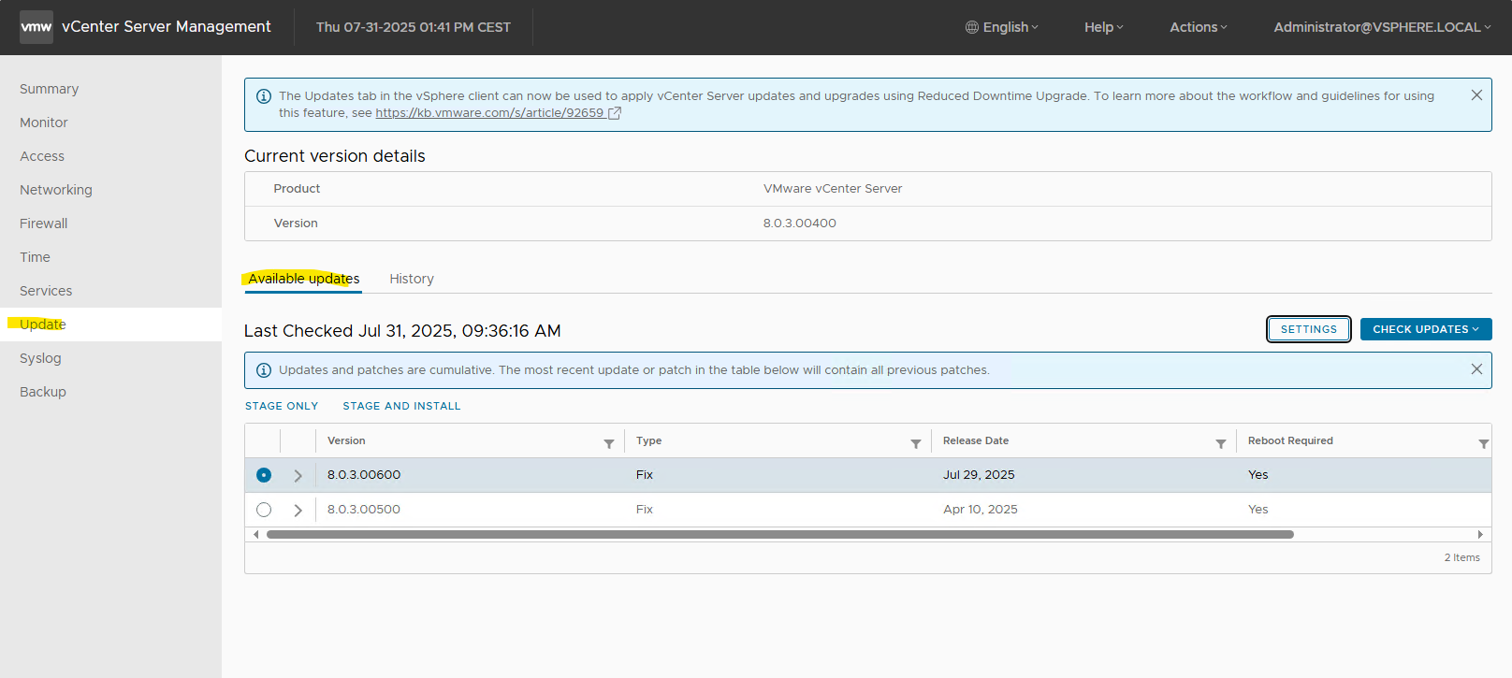Click the date and time in header
The width and height of the screenshot is (1512, 678).
coord(414,27)
